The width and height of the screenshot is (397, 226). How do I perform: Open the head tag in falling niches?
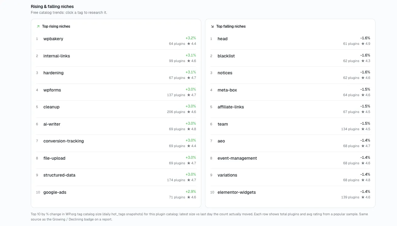pos(223,39)
